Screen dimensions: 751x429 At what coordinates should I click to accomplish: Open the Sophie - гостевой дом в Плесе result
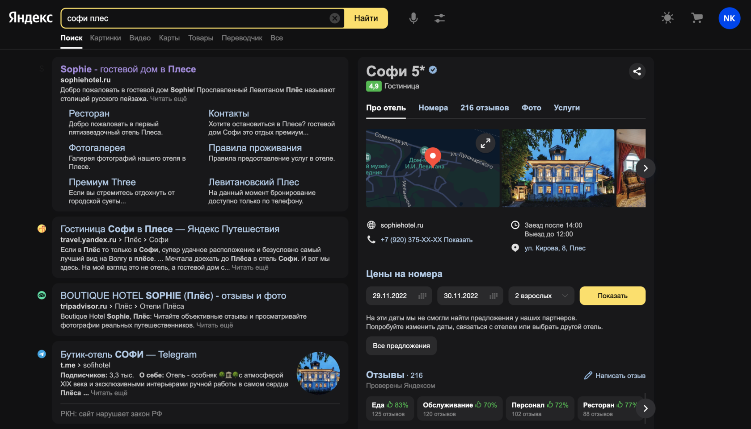[x=128, y=69]
